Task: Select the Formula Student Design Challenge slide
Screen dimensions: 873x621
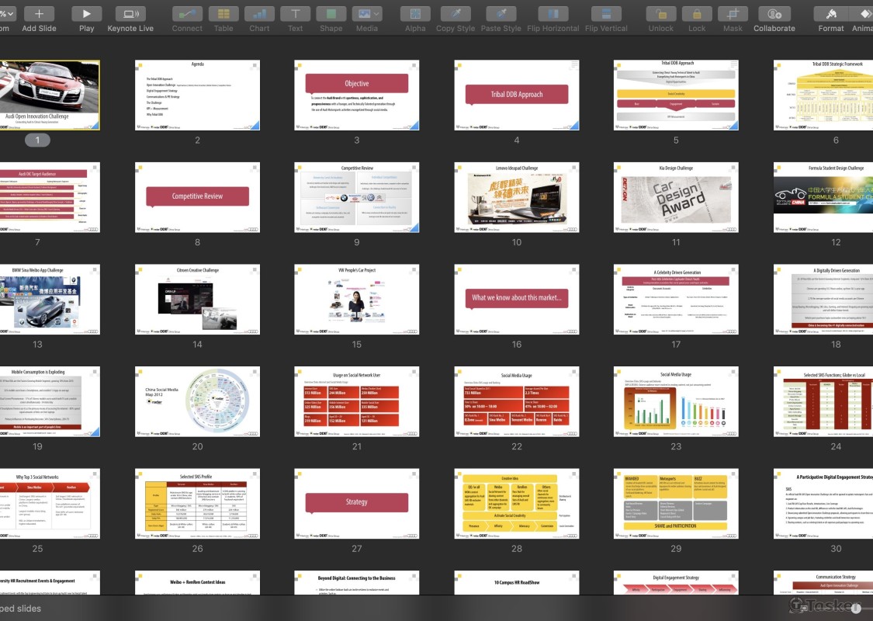Action: [x=823, y=197]
